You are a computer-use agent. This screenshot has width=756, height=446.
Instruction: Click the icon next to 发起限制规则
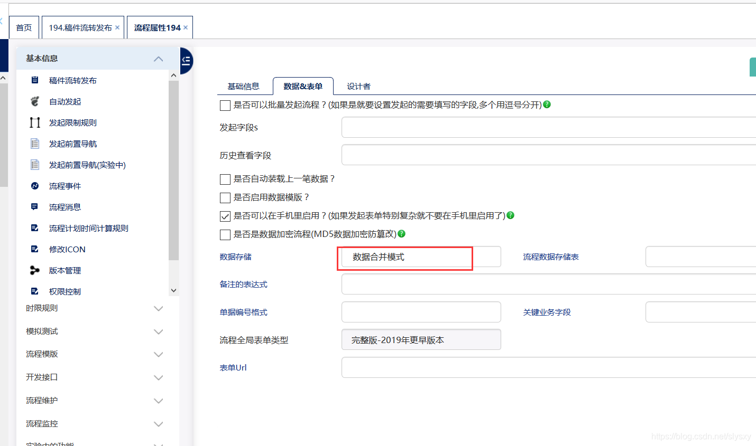point(35,122)
